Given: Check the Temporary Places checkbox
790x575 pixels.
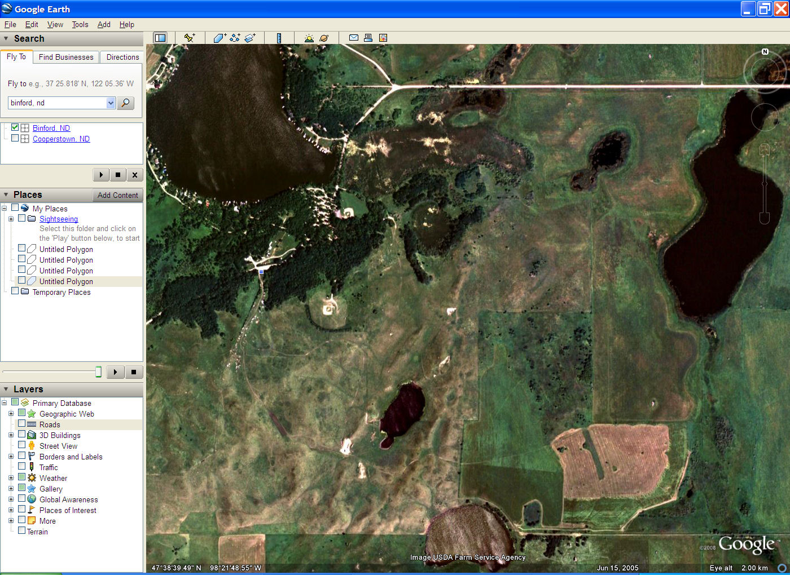Looking at the screenshot, I should 15,291.
